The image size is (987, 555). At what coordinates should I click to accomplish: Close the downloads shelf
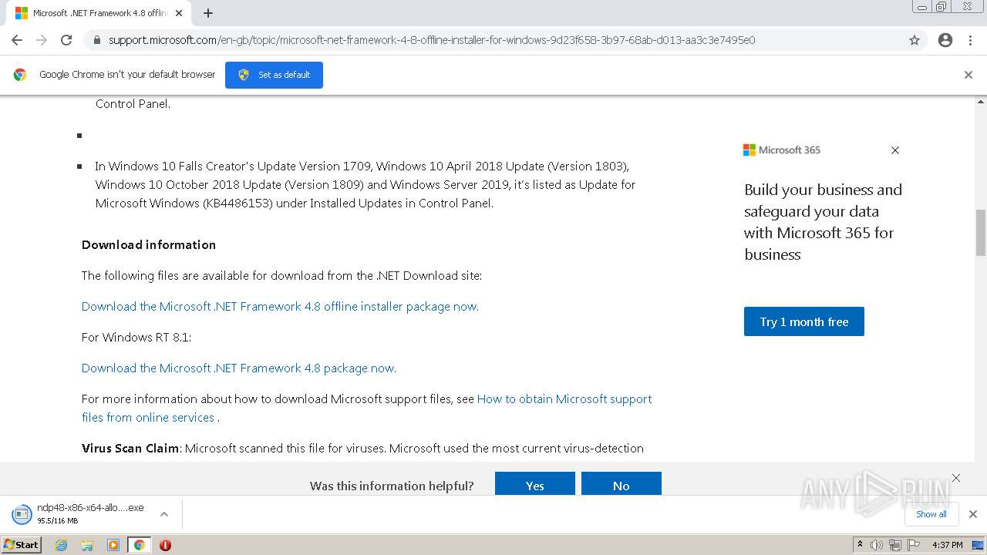973,514
